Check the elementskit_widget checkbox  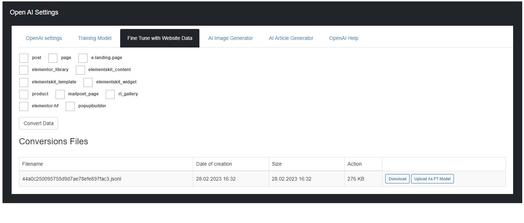[88, 82]
